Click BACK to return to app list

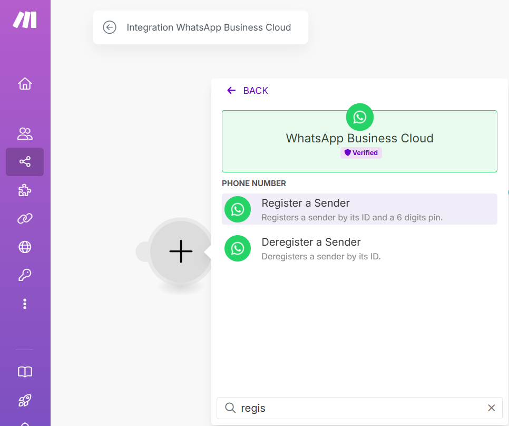pyautogui.click(x=247, y=91)
